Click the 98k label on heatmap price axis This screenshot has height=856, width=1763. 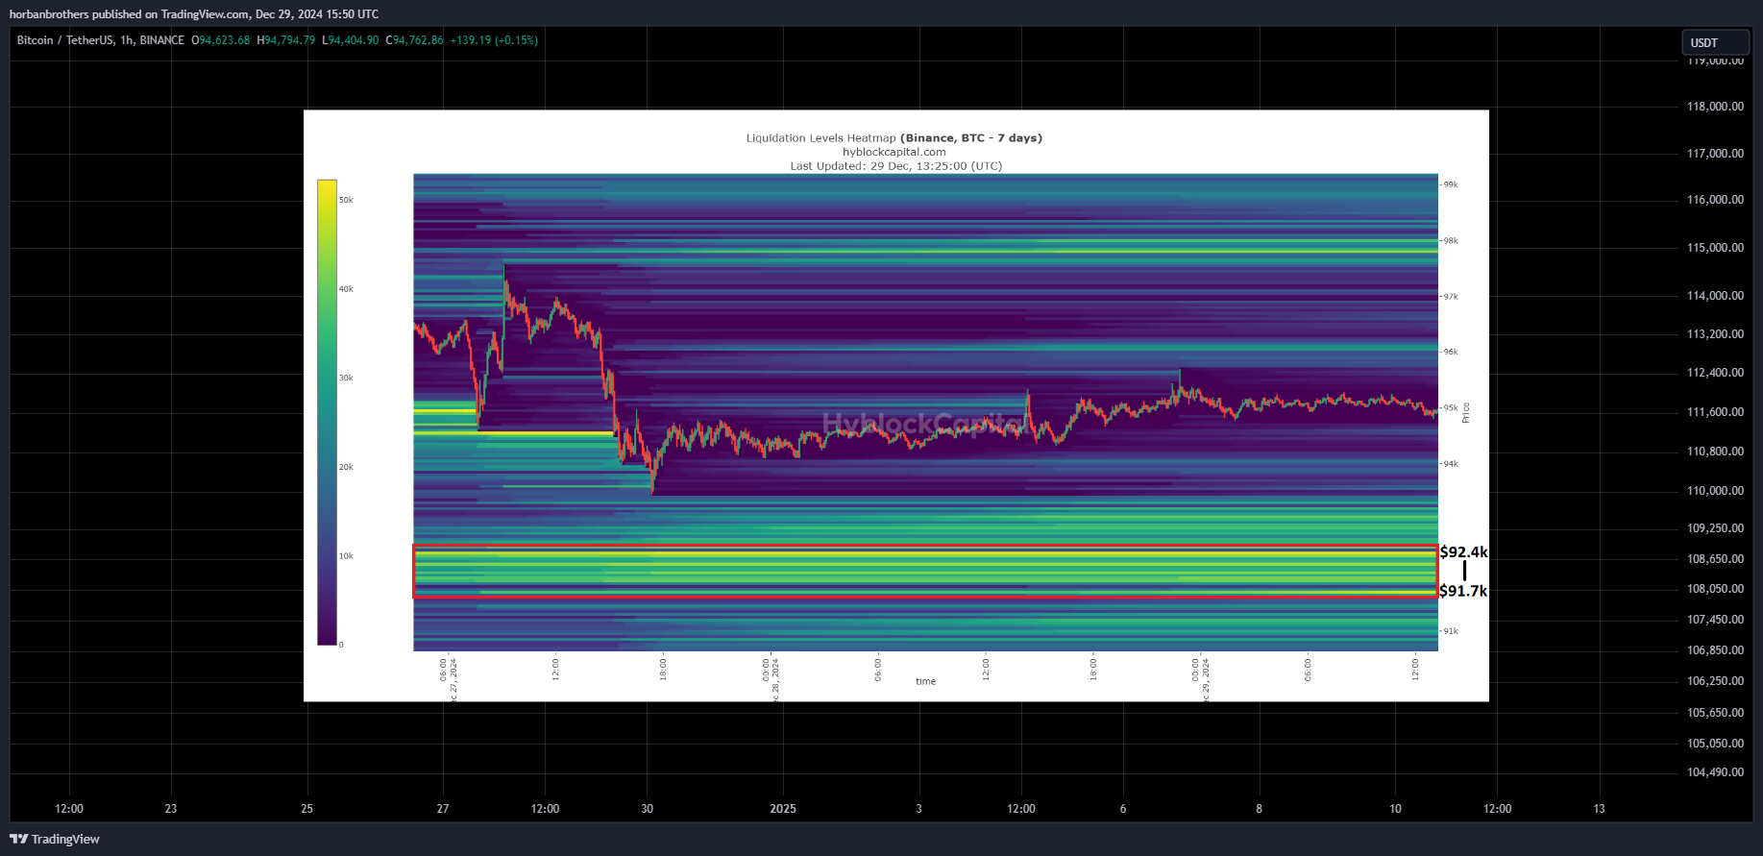1451,240
